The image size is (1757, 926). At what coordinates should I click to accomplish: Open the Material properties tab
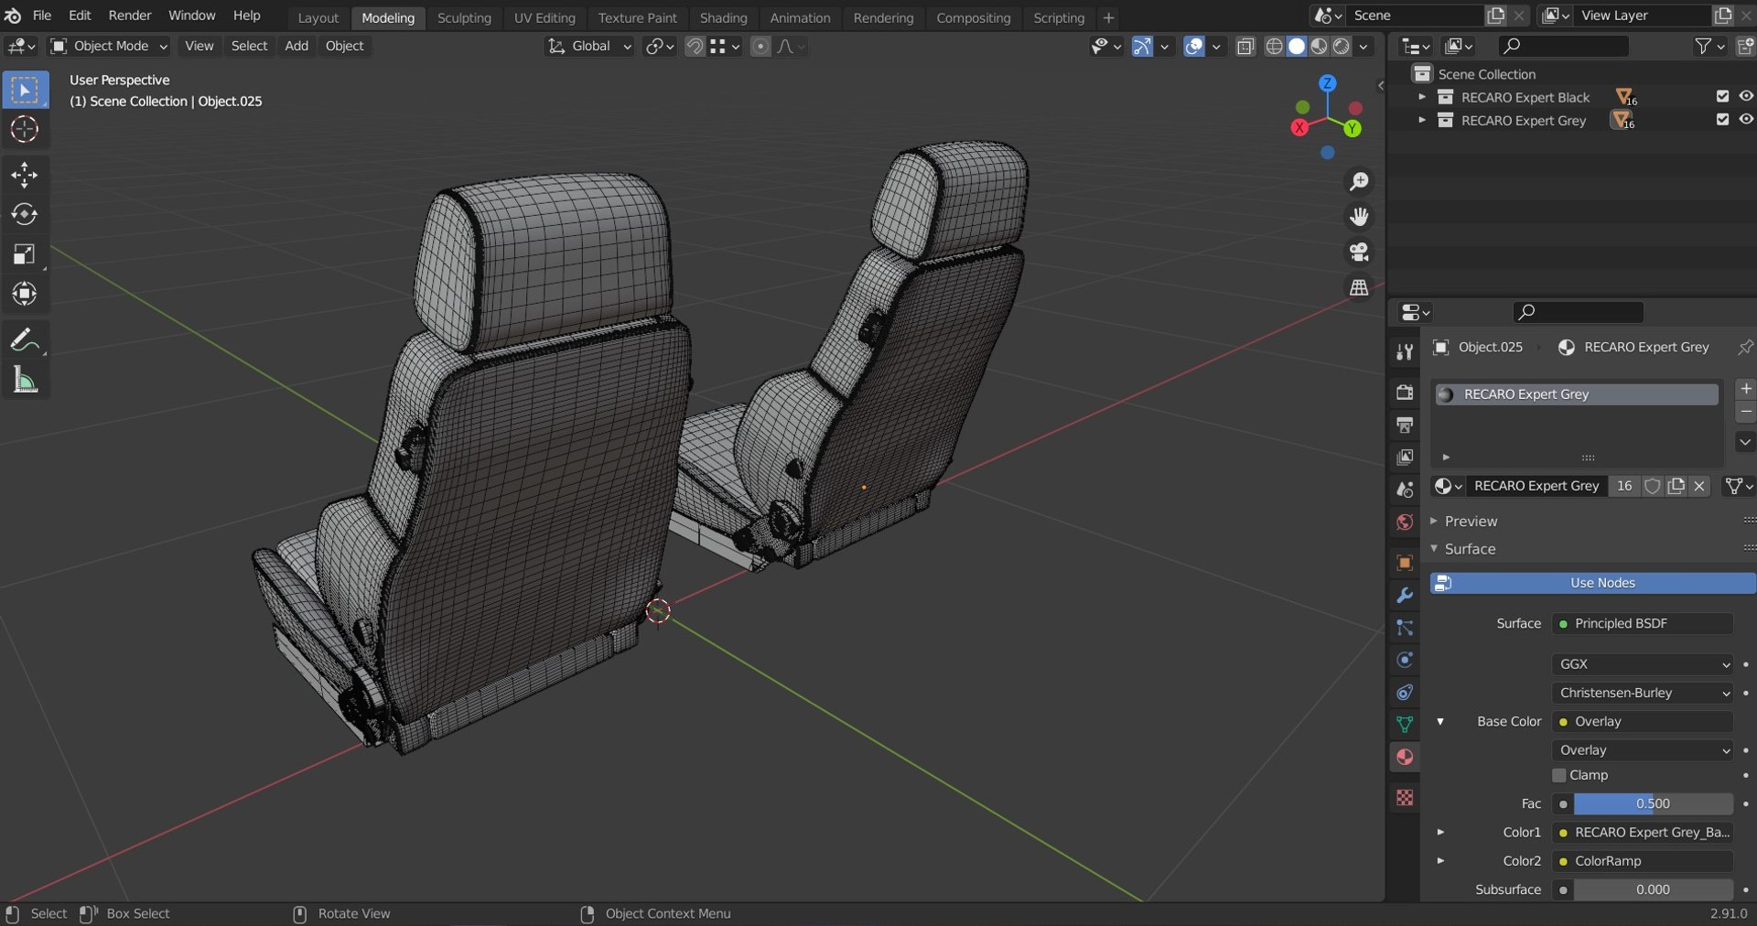click(x=1405, y=757)
